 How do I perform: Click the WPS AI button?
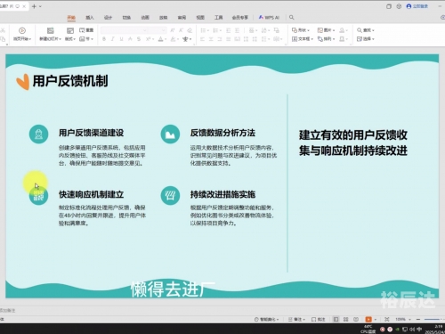point(269,18)
